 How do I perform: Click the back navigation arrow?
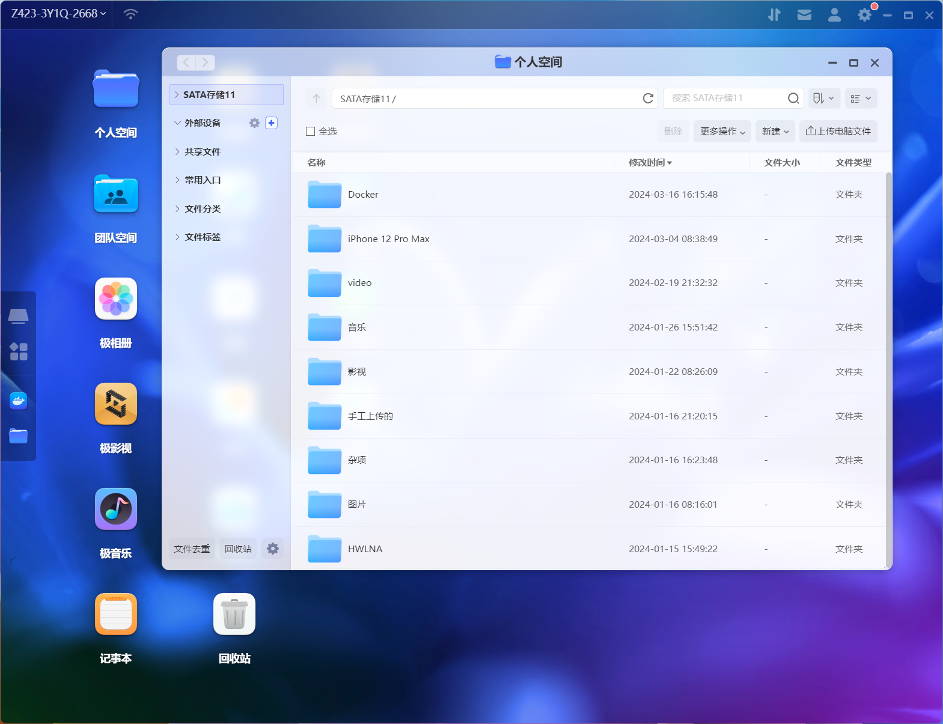click(186, 62)
